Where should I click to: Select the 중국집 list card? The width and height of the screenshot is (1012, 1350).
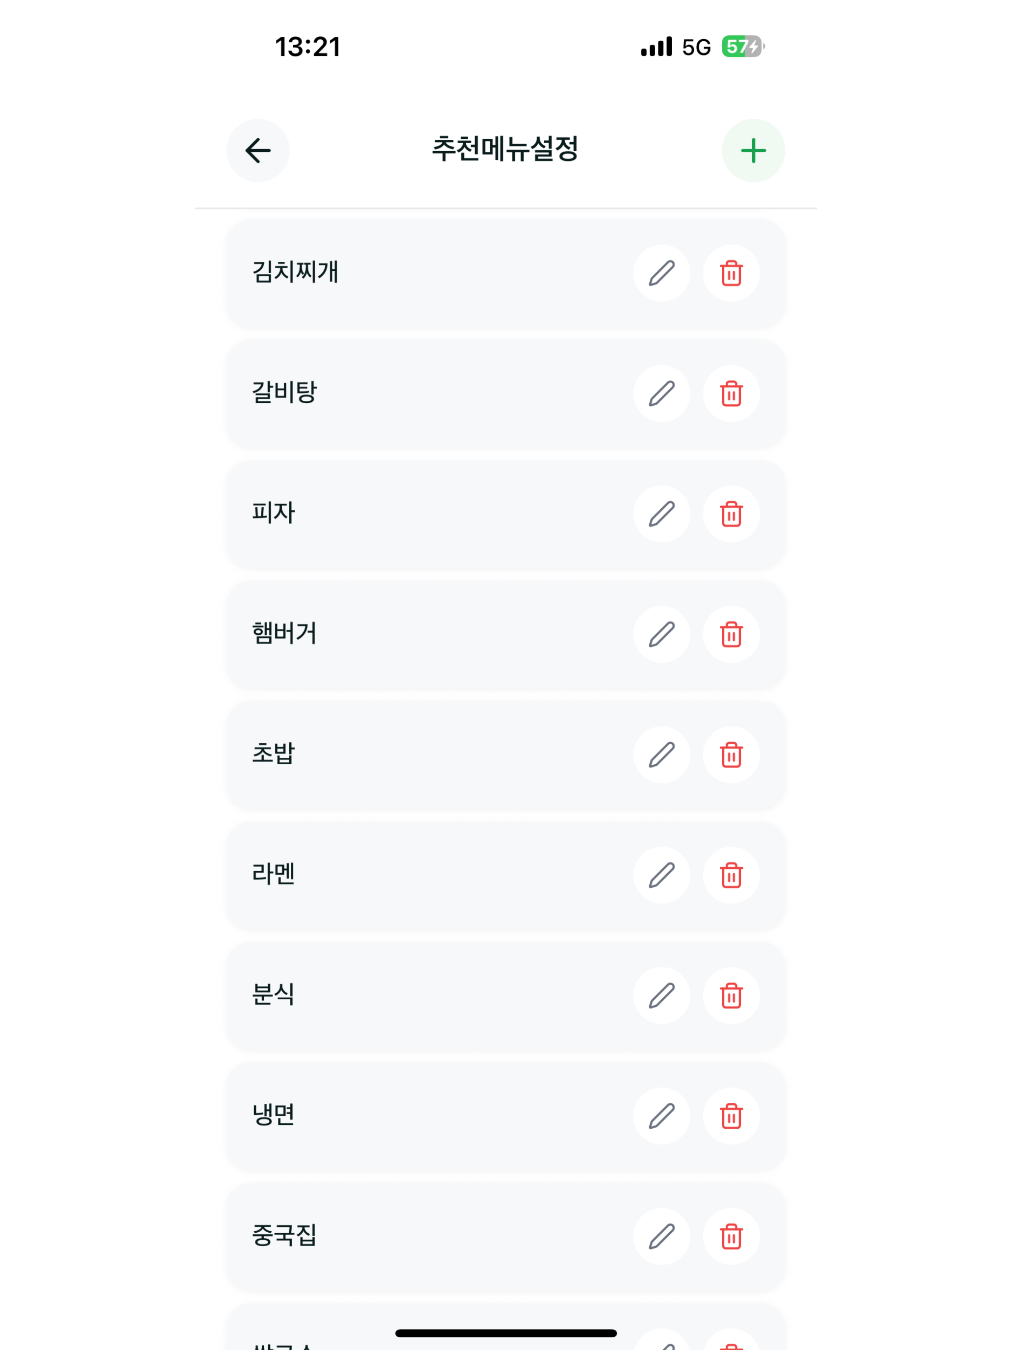[x=506, y=1237]
